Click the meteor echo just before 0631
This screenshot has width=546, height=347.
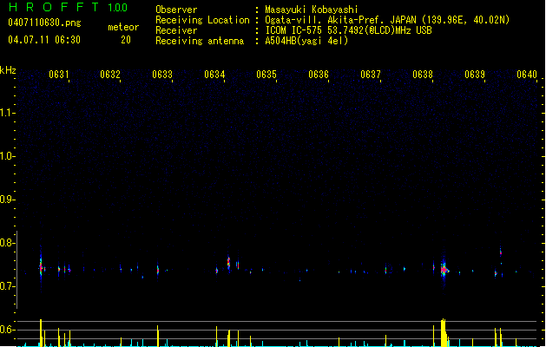point(41,267)
